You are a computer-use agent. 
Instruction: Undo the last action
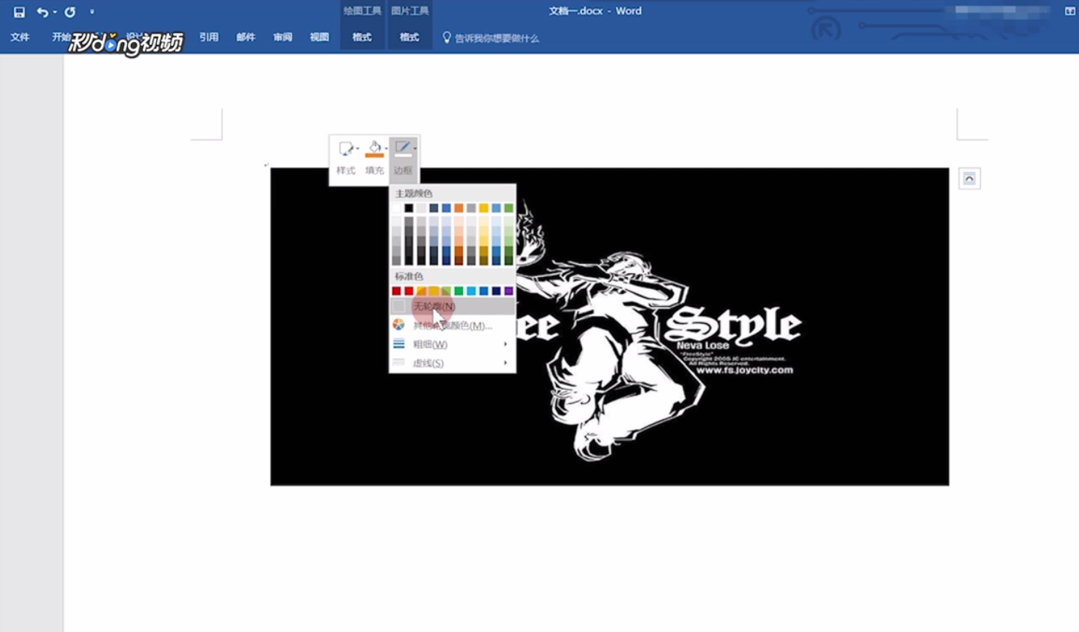point(42,12)
